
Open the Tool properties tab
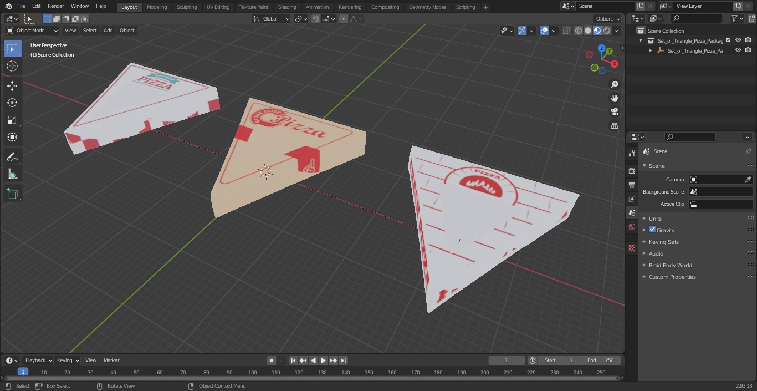632,154
